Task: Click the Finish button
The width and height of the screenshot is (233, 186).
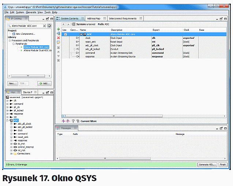Action: point(223,165)
